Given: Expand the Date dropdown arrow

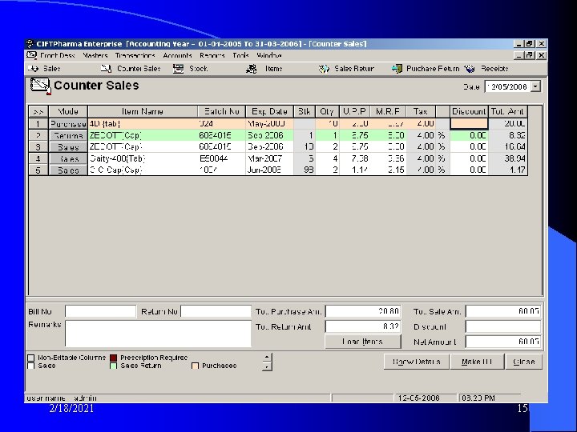Looking at the screenshot, I should [x=536, y=86].
